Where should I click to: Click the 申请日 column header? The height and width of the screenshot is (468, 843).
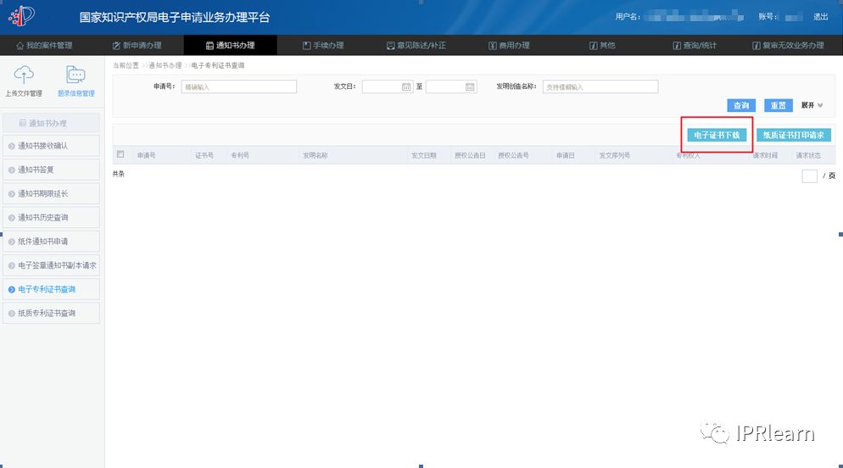(566, 155)
